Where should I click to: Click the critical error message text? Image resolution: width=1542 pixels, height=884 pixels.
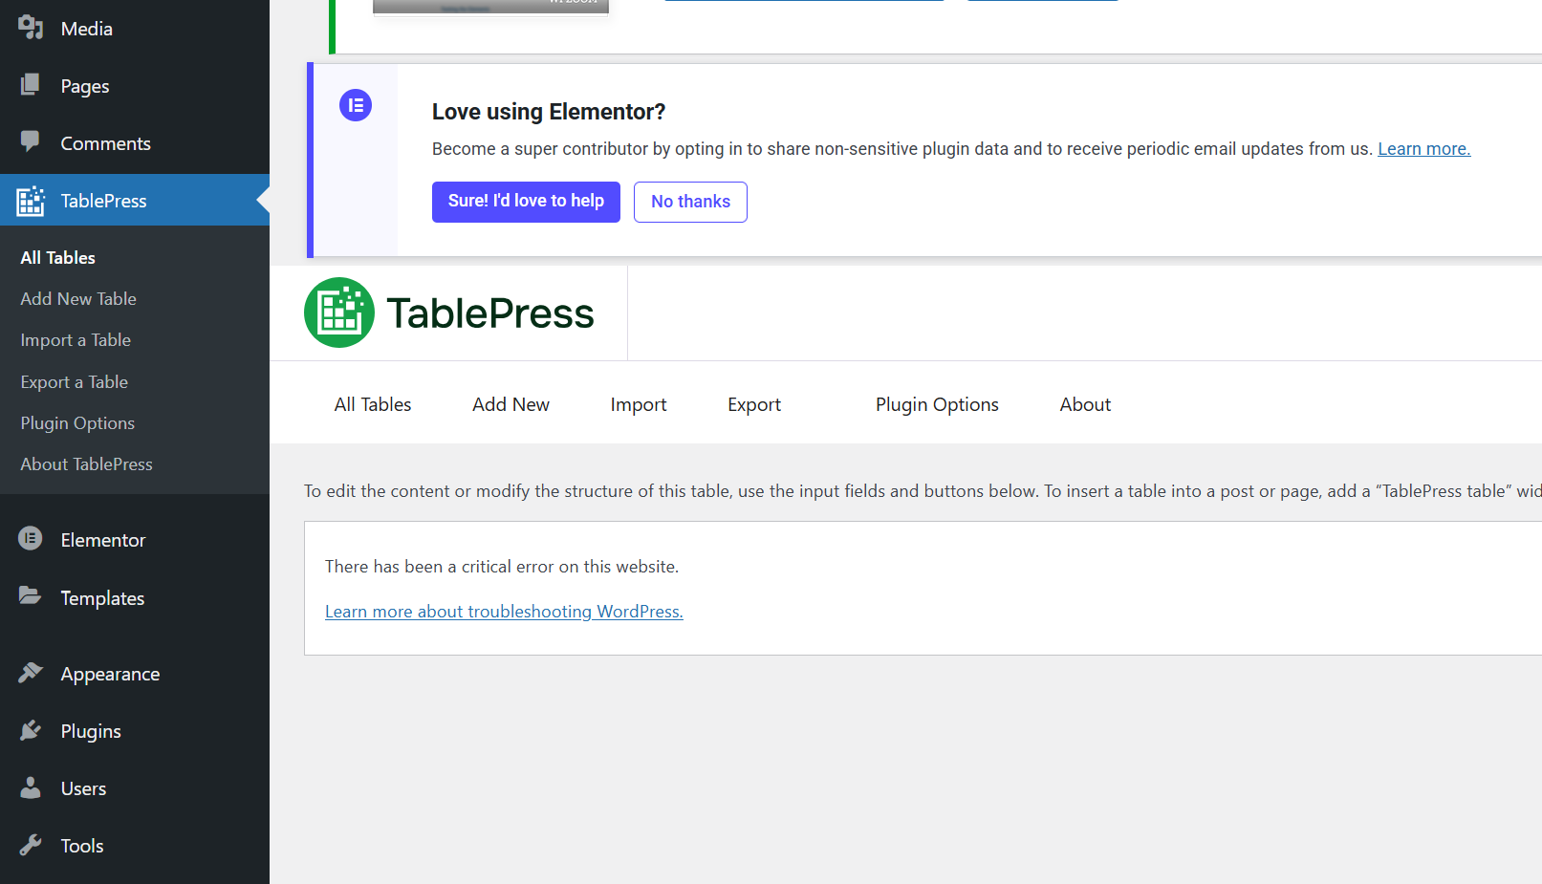click(x=502, y=567)
